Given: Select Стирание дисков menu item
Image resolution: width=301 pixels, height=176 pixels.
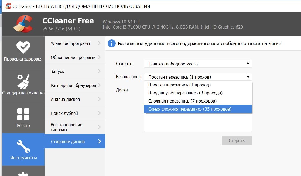Looking at the screenshot, I should tap(75, 141).
